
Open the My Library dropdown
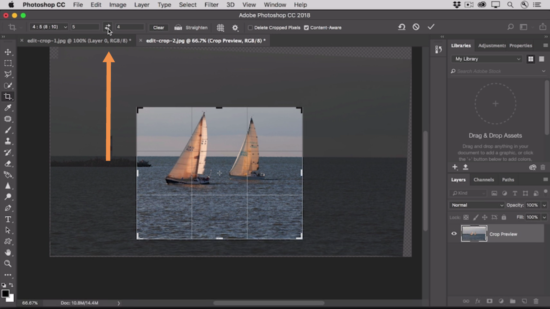pos(487,59)
